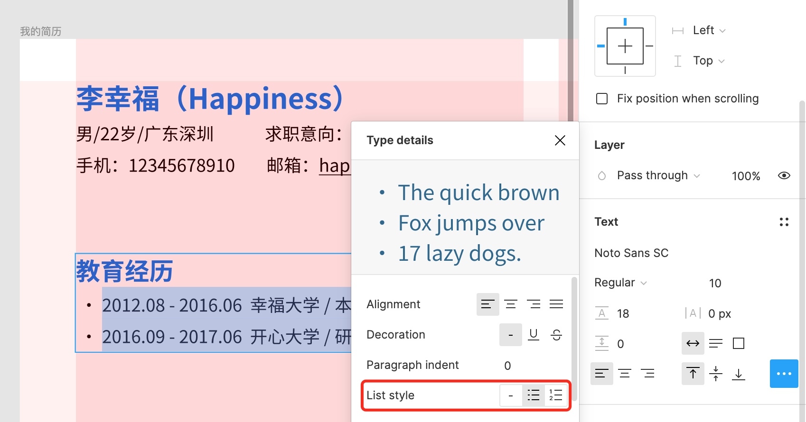This screenshot has height=422, width=806.
Task: Select auto width text resizing
Action: [693, 343]
